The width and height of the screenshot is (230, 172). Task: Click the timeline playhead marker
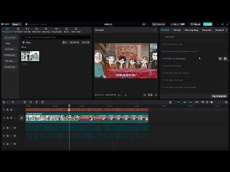click(69, 106)
